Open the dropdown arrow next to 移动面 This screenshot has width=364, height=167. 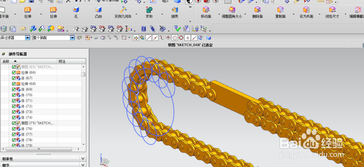point(219,15)
